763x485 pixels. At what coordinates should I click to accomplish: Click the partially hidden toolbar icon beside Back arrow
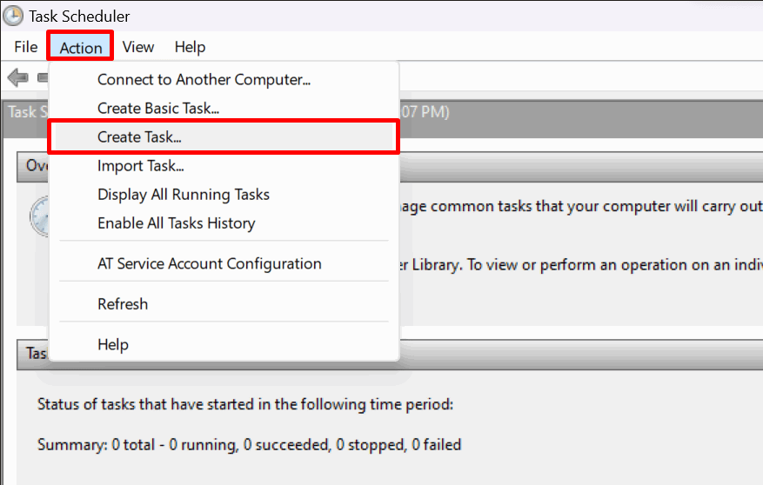[44, 77]
